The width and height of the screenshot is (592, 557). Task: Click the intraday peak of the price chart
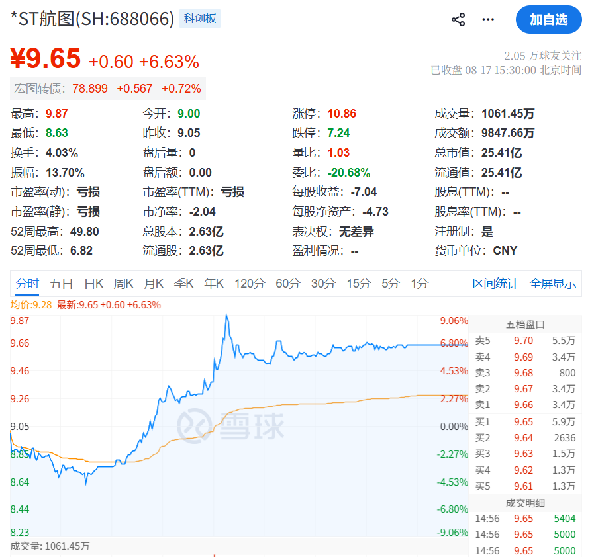pyautogui.click(x=226, y=315)
